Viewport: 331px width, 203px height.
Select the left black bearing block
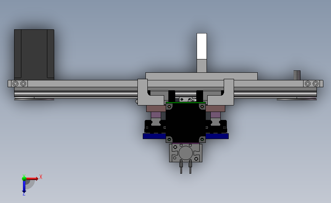pyautogui.click(x=155, y=126)
